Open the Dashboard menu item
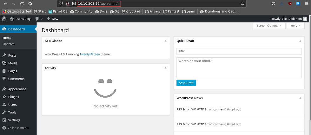Viewport: 311px width, 135px height. click(18, 29)
